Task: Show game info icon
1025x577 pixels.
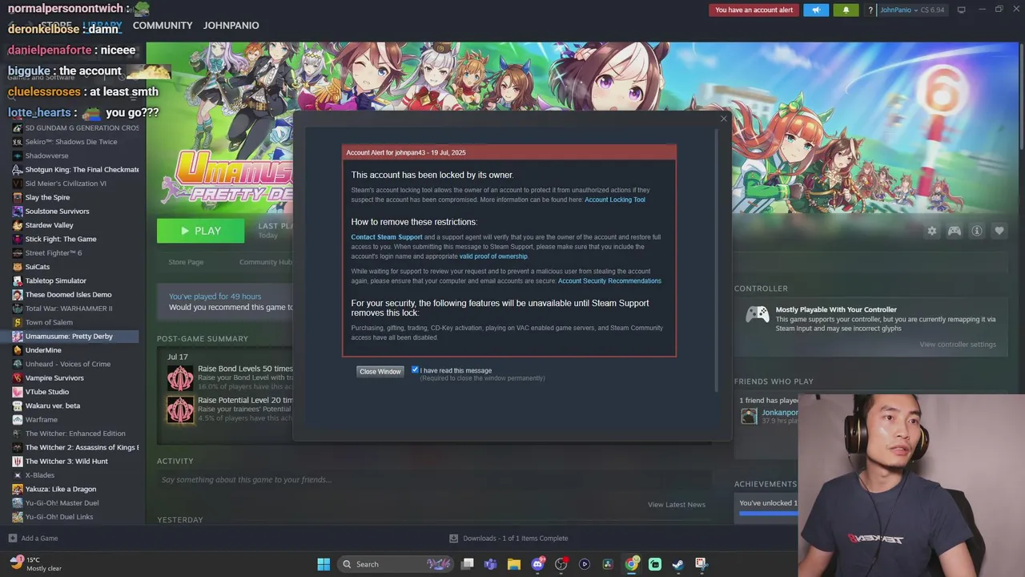Action: pos(977,231)
